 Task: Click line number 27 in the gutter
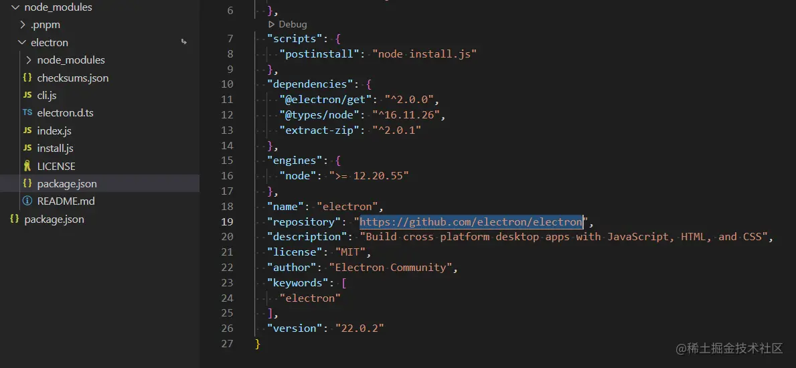228,344
